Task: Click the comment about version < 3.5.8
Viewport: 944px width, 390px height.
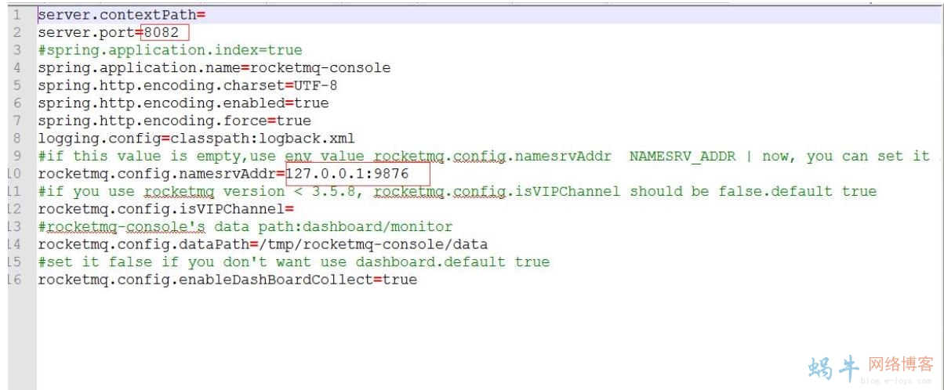Action: [457, 191]
